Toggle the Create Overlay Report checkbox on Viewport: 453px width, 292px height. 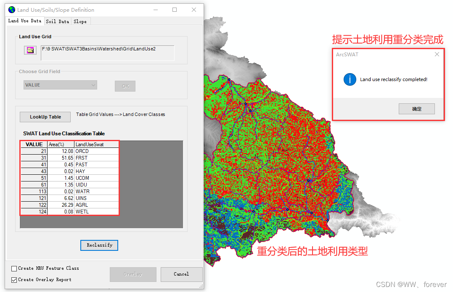pos(13,279)
